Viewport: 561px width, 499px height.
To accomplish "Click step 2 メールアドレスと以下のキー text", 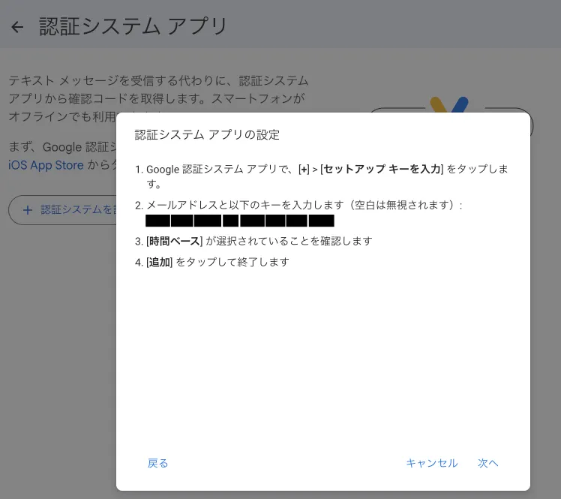I will click(298, 205).
